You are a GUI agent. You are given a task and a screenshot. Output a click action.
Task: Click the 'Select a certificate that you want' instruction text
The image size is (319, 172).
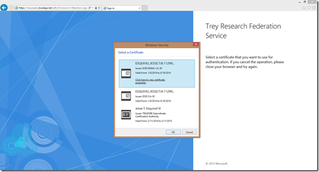245,62
